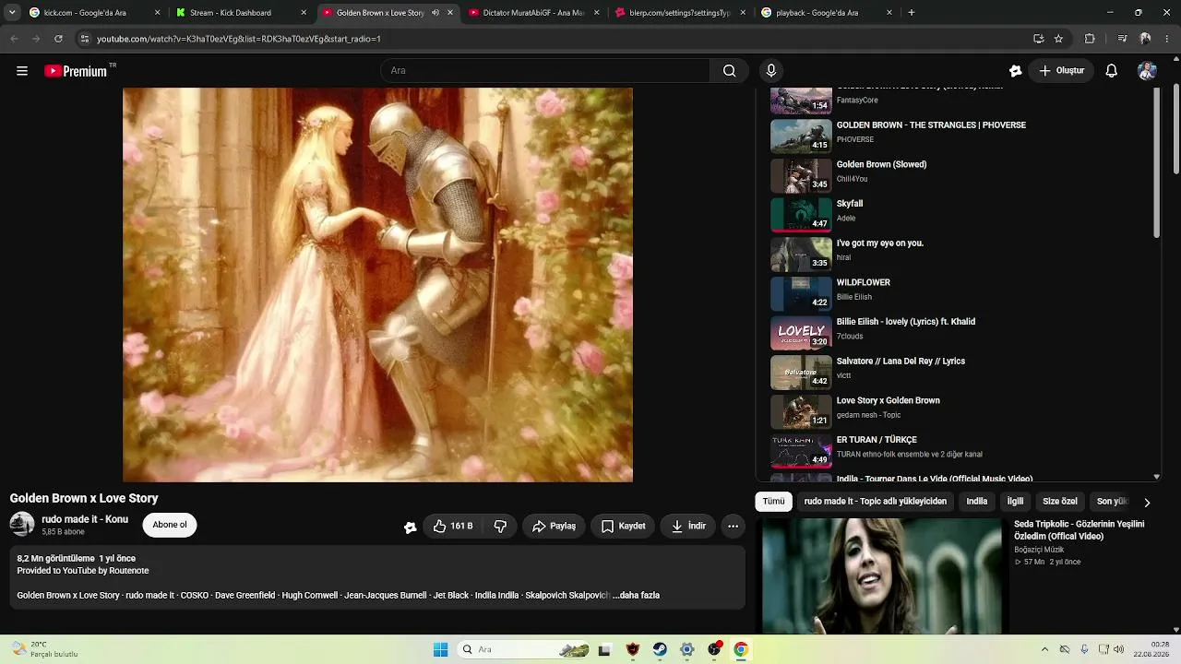Switch to the blerp.com settings tab
The width and height of the screenshot is (1181, 664).
tap(680, 13)
